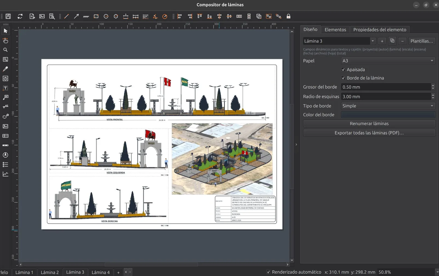The height and width of the screenshot is (276, 439).
Task: Select the angular dimension tool
Action: tap(155, 16)
